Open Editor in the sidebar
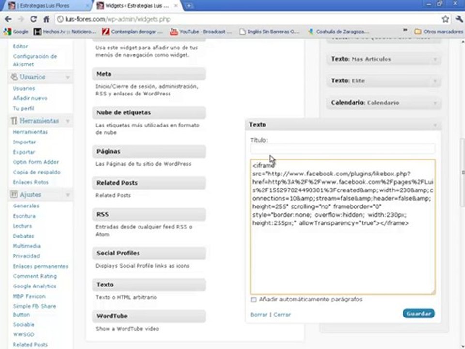Viewport: 465px width, 349px height. 20,47
